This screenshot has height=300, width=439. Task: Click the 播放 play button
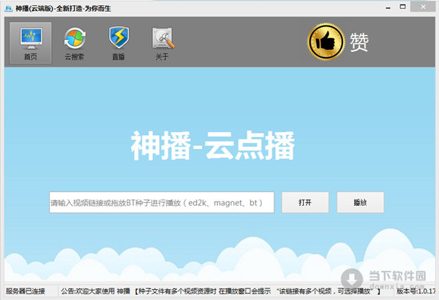coord(360,202)
